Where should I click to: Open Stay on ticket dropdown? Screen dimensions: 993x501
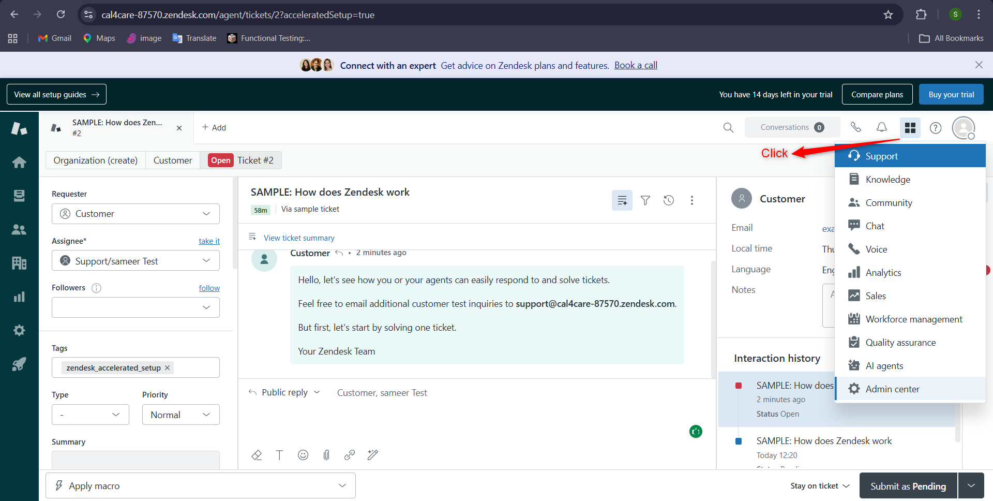820,485
